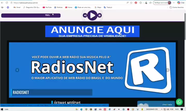Click the purple circle icon in bookmarks bar
Viewport: 186px width, 111px height.
(8, 7)
